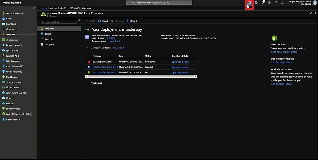Click Find an Azure expert link

[281, 84]
